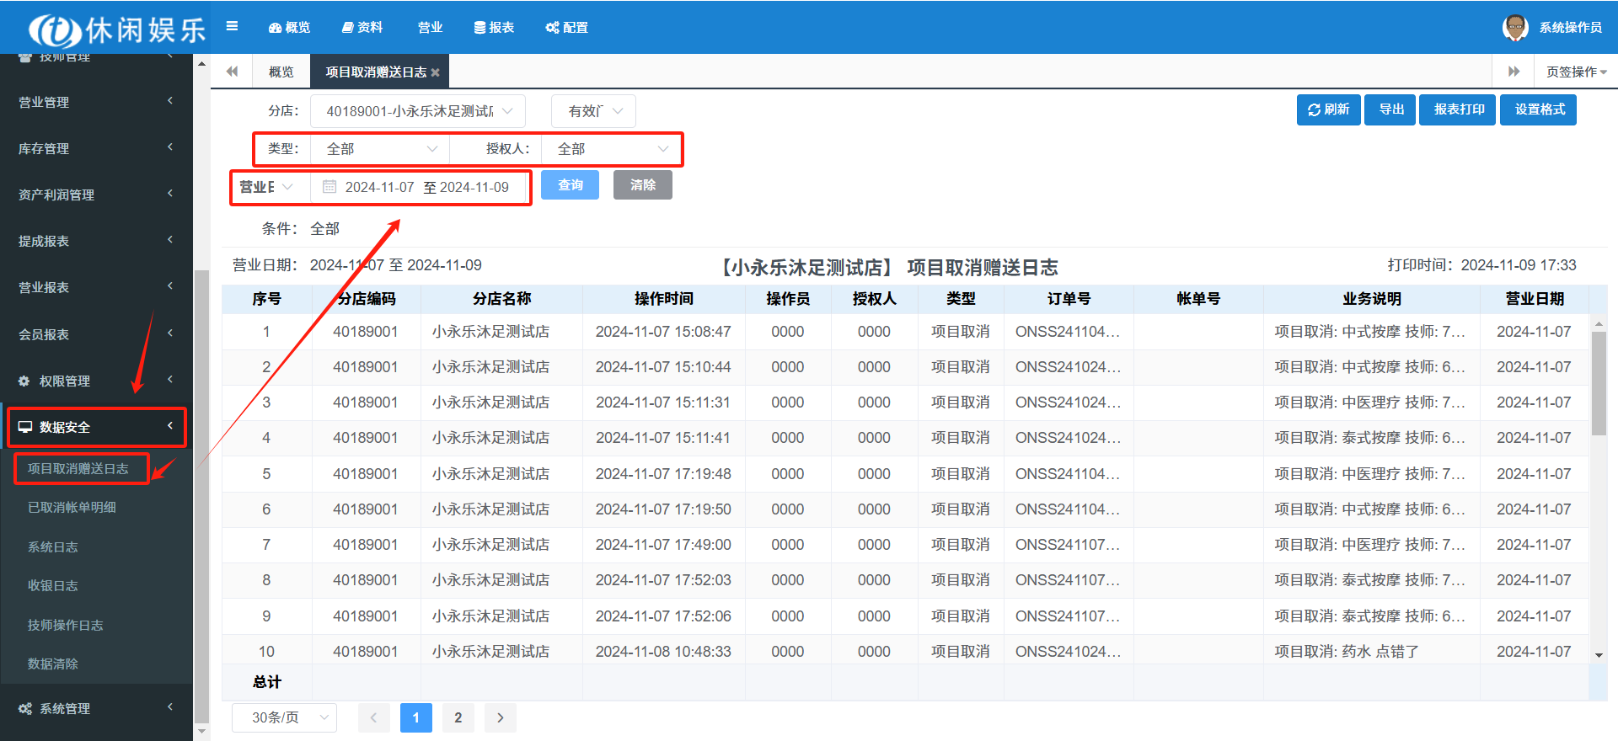This screenshot has height=741, width=1618.
Task: Click the calendar icon in date range field
Action: 329,187
